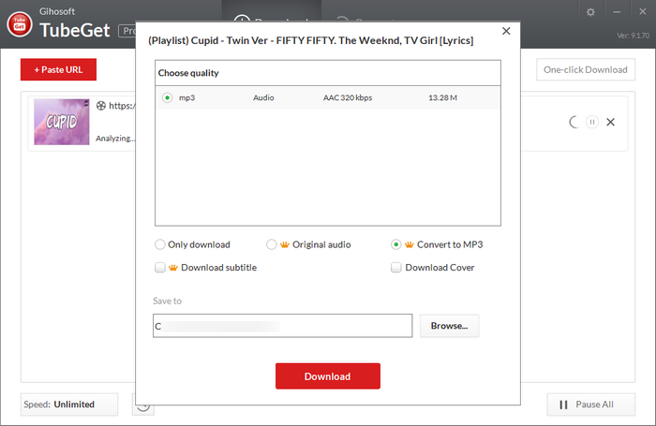Click the crown icon next to Original audio

tap(285, 244)
